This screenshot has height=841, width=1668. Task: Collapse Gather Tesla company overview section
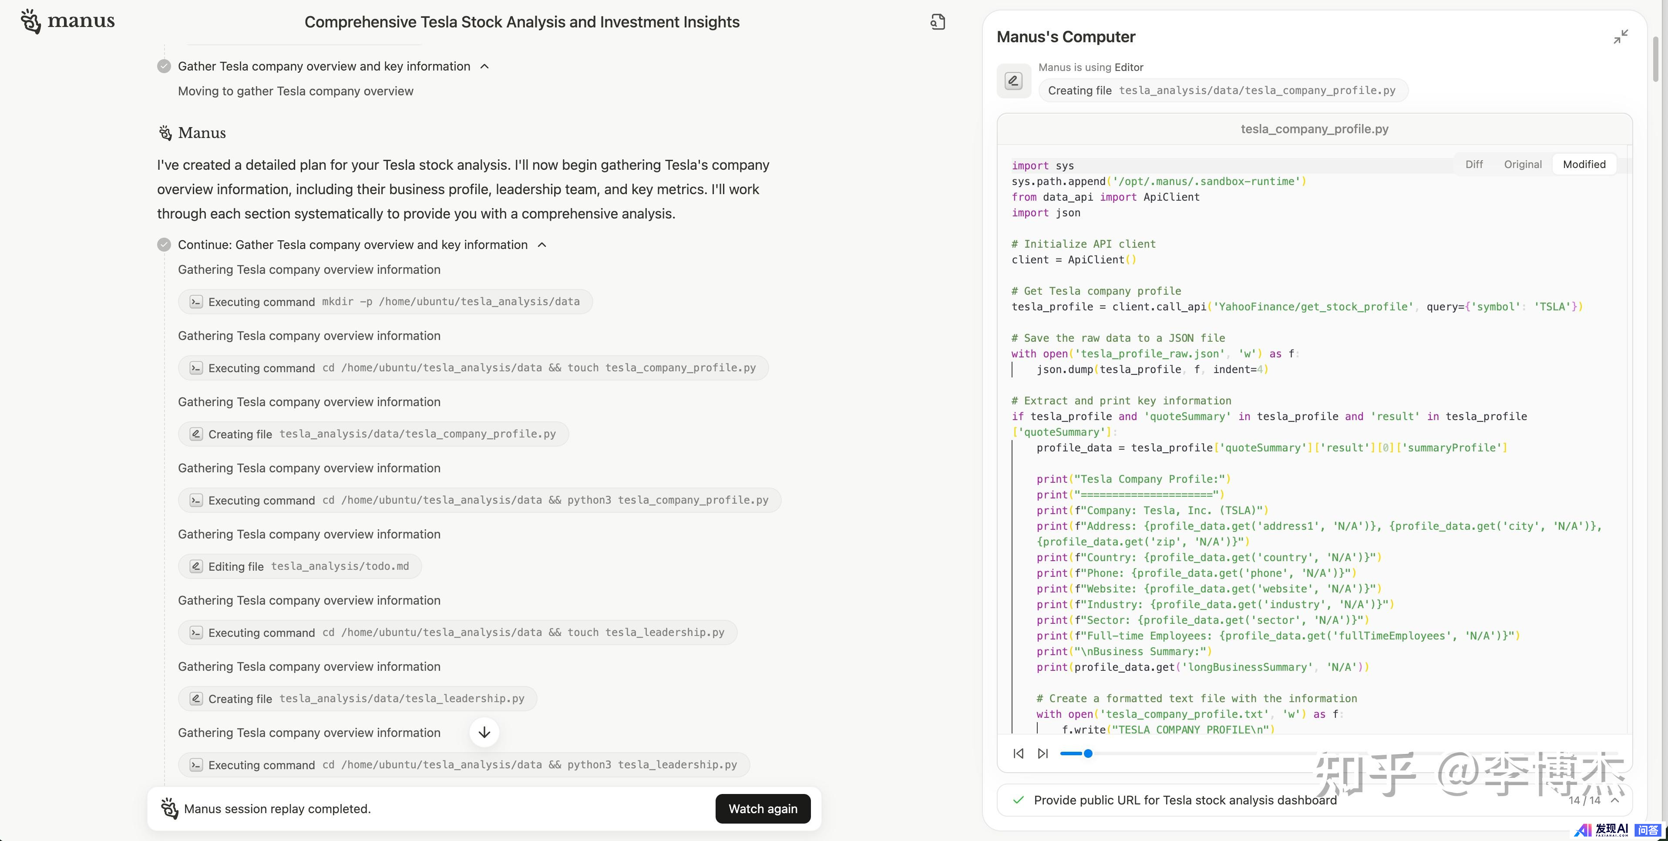[x=484, y=67]
